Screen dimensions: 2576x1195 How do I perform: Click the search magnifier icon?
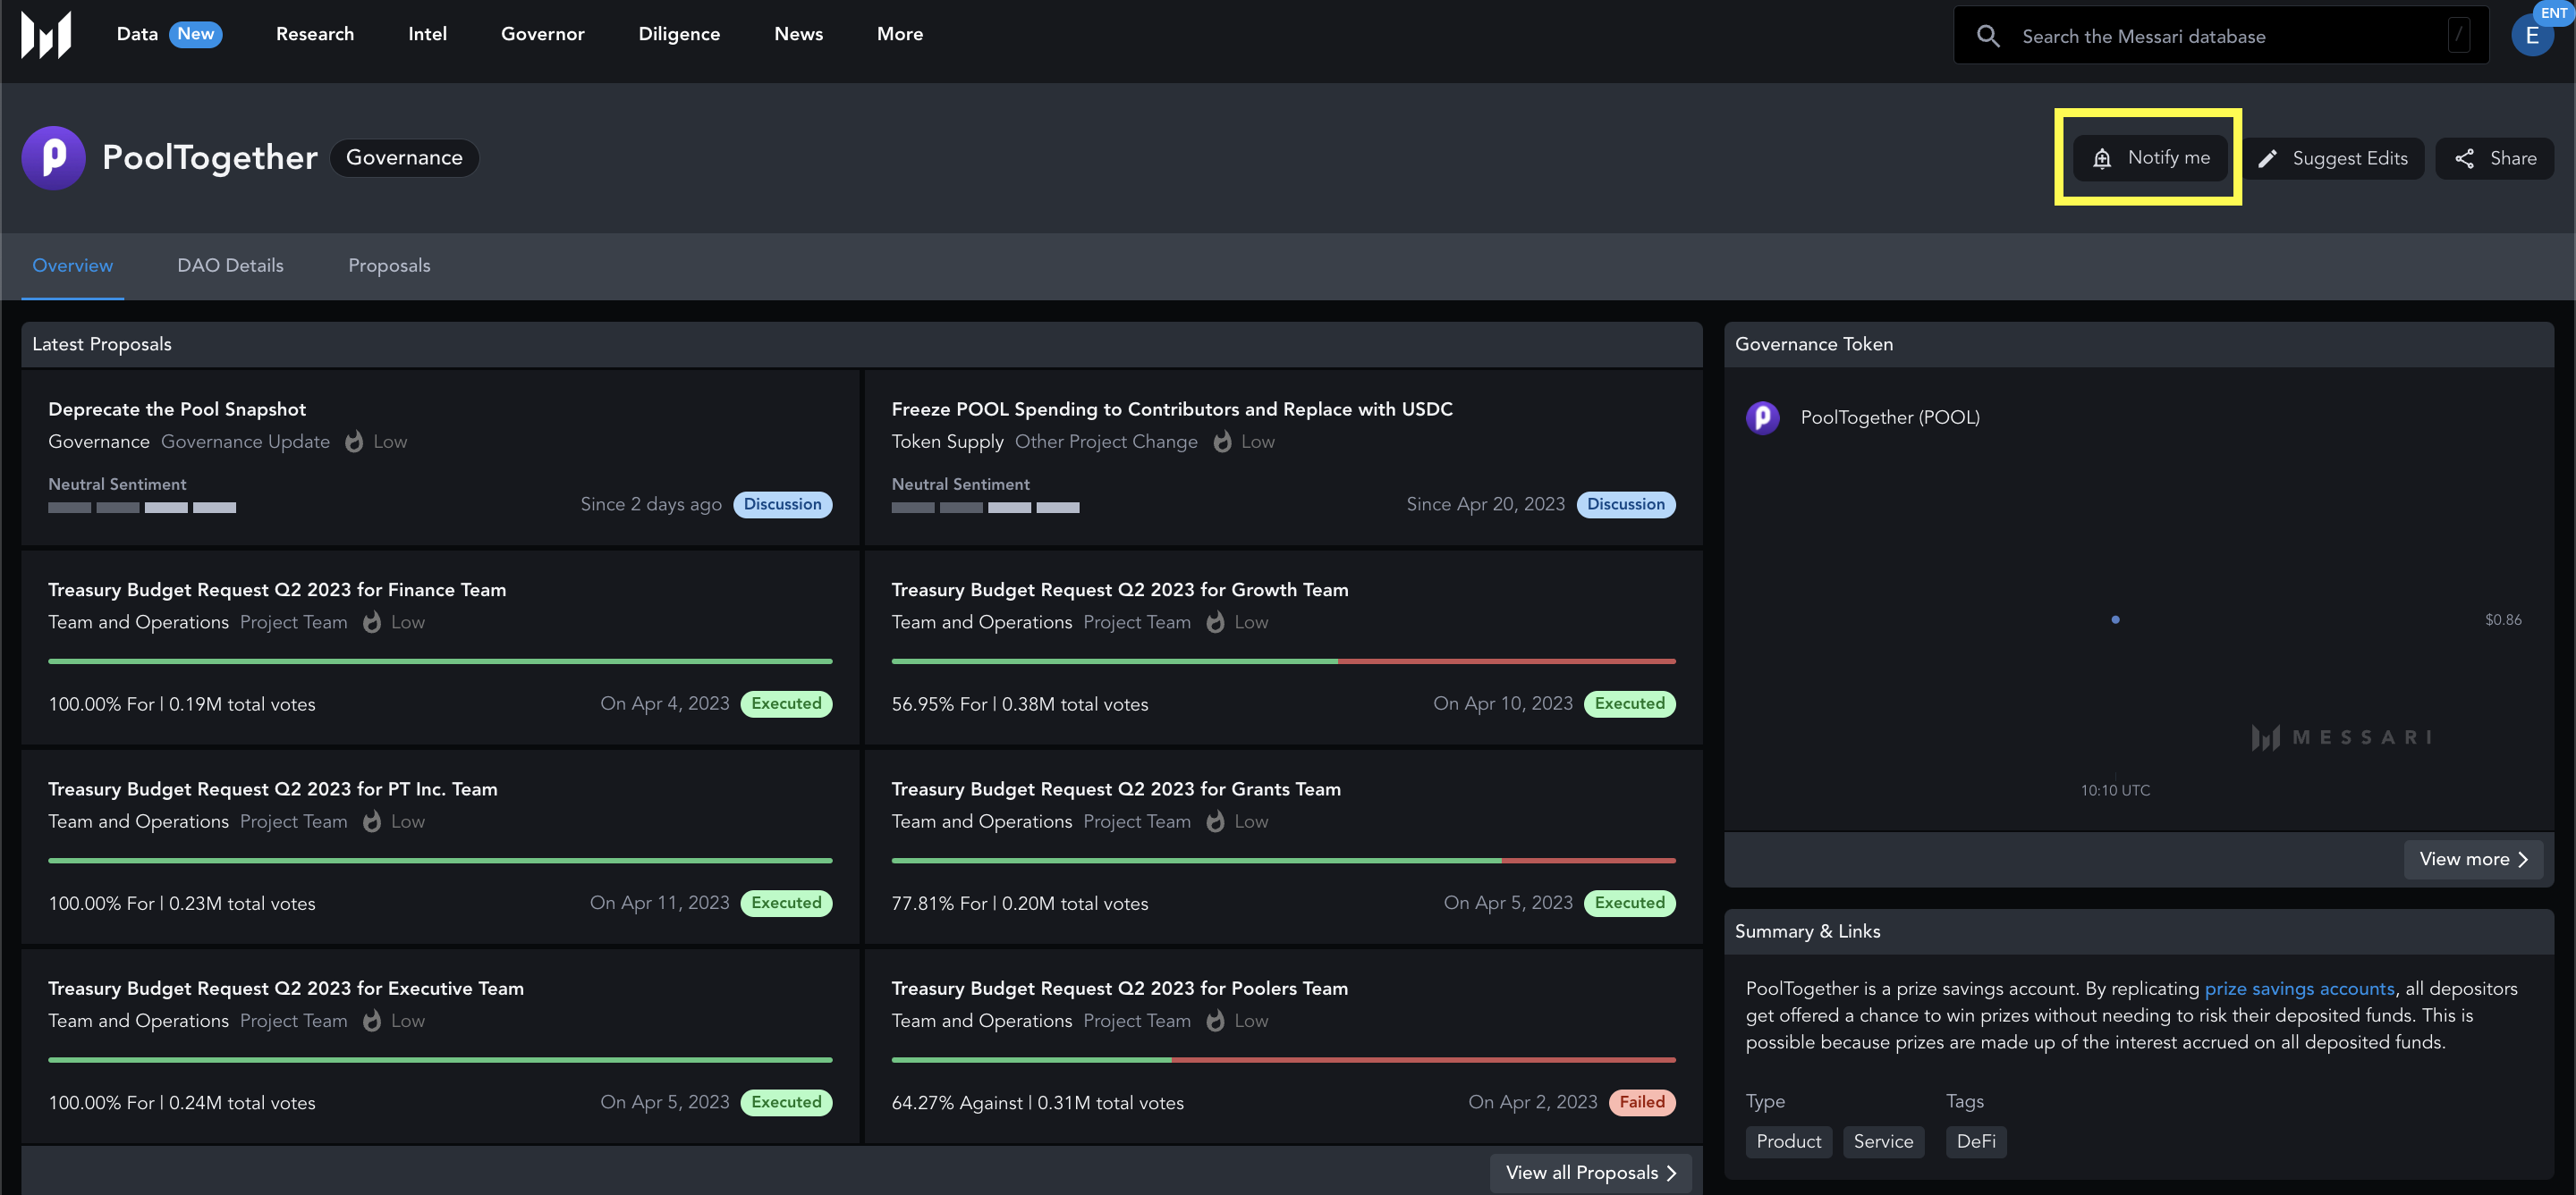click(x=1988, y=36)
